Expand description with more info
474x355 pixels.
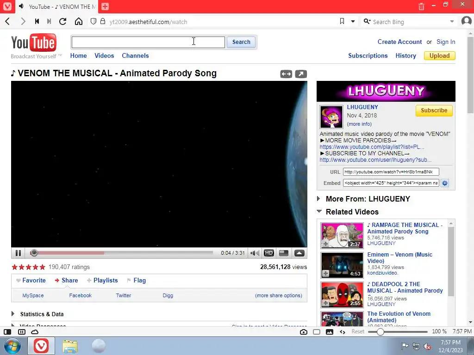point(359,124)
